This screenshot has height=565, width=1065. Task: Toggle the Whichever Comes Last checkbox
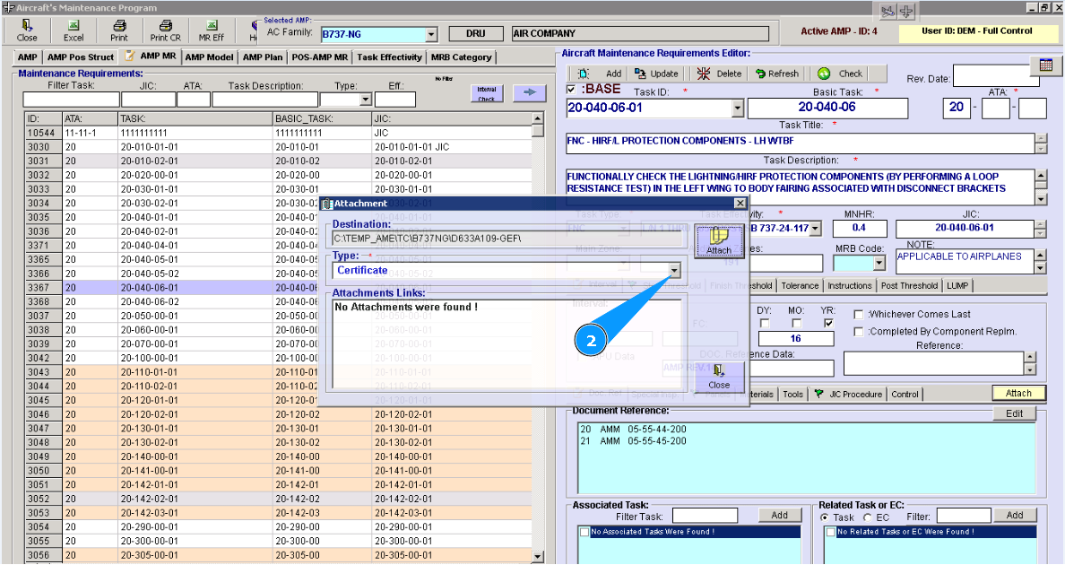click(859, 315)
